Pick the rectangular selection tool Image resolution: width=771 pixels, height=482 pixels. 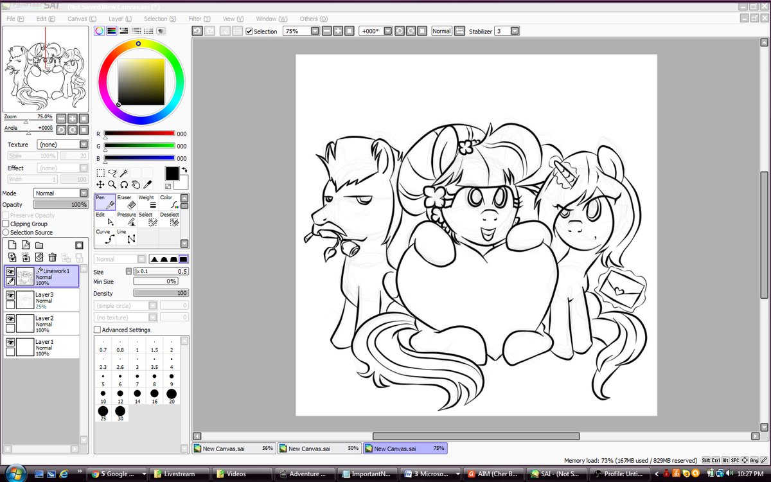(x=101, y=173)
